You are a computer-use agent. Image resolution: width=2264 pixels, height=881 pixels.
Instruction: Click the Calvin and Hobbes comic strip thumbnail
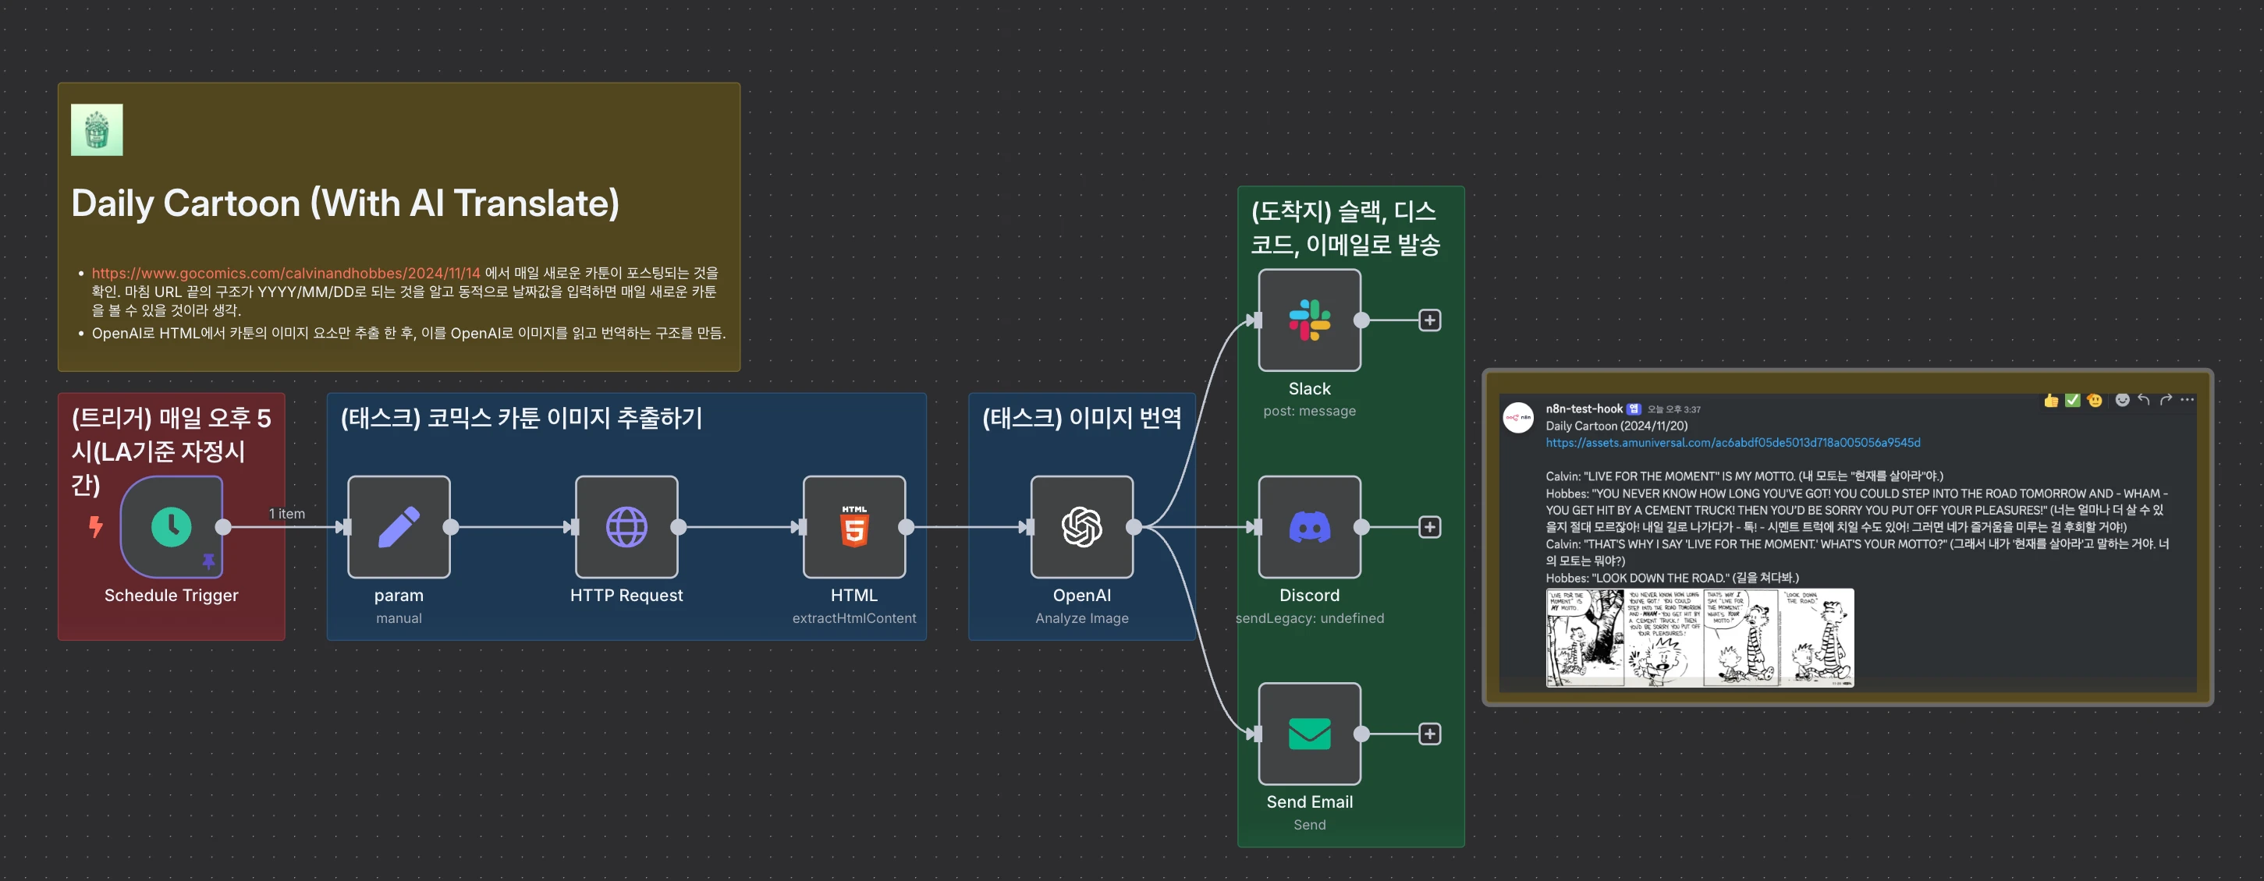1699,637
